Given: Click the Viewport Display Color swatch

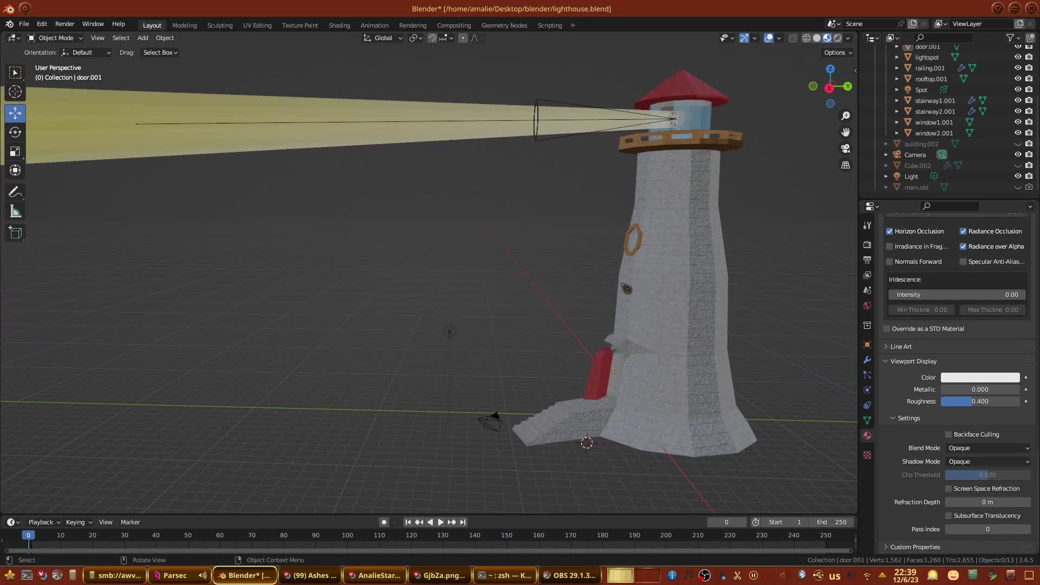Looking at the screenshot, I should coord(980,378).
